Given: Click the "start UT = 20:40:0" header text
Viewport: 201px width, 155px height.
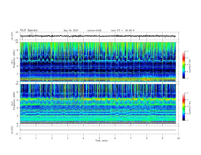Looking at the screenshot, I should click(x=123, y=30).
